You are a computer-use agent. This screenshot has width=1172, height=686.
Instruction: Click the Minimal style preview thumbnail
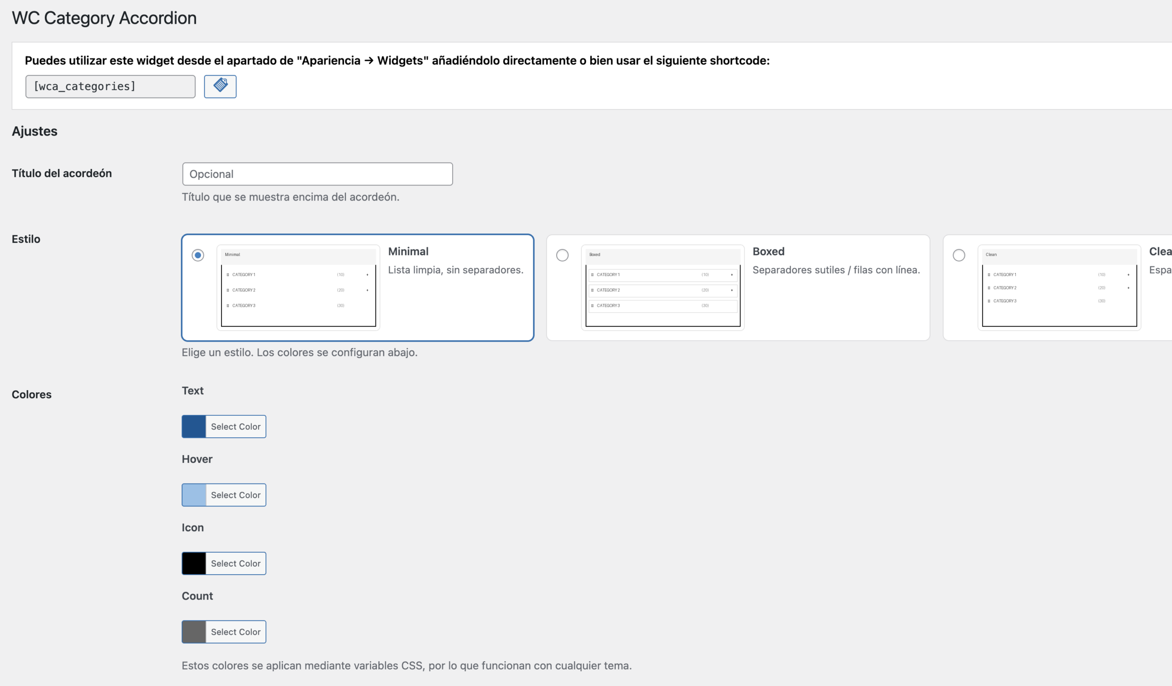point(298,288)
